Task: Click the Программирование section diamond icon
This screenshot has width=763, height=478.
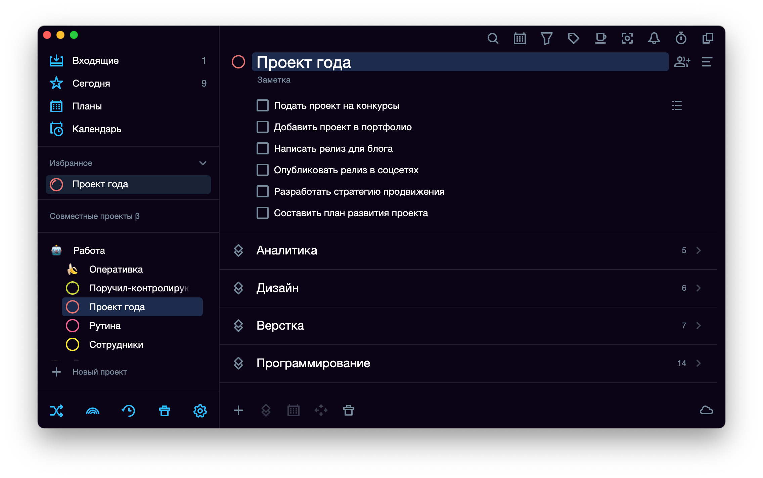Action: [238, 363]
